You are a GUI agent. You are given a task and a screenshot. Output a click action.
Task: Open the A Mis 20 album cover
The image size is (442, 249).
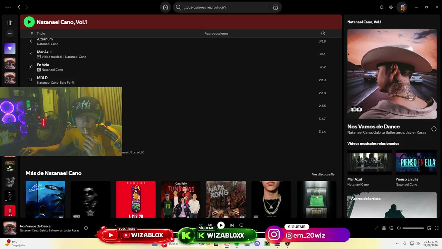tap(136, 199)
